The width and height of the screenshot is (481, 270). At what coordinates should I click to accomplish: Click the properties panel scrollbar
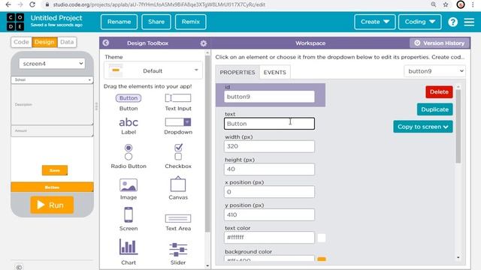[x=458, y=126]
